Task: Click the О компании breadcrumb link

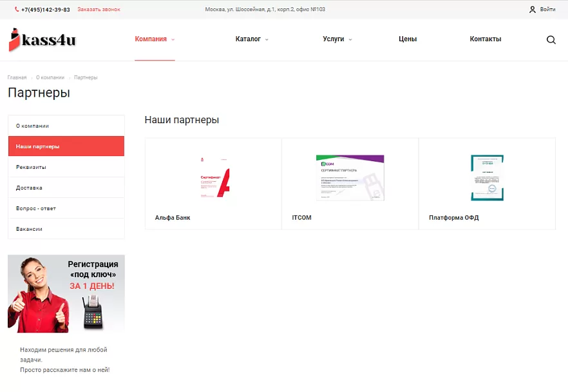Action: [50, 77]
